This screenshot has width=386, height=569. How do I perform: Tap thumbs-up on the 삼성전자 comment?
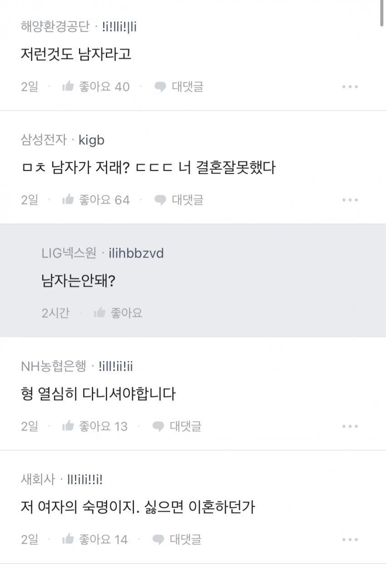(68, 200)
